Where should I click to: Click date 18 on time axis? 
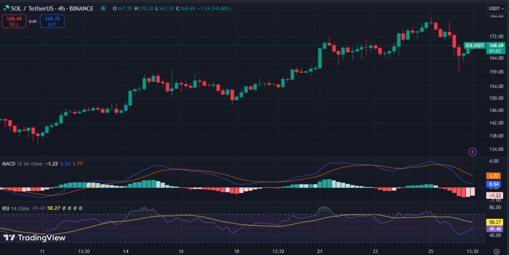click(237, 252)
